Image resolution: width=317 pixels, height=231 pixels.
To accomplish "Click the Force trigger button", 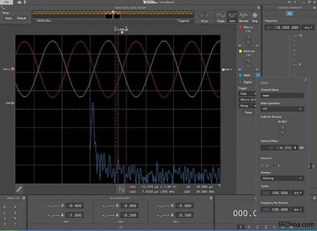I will point(248,112).
